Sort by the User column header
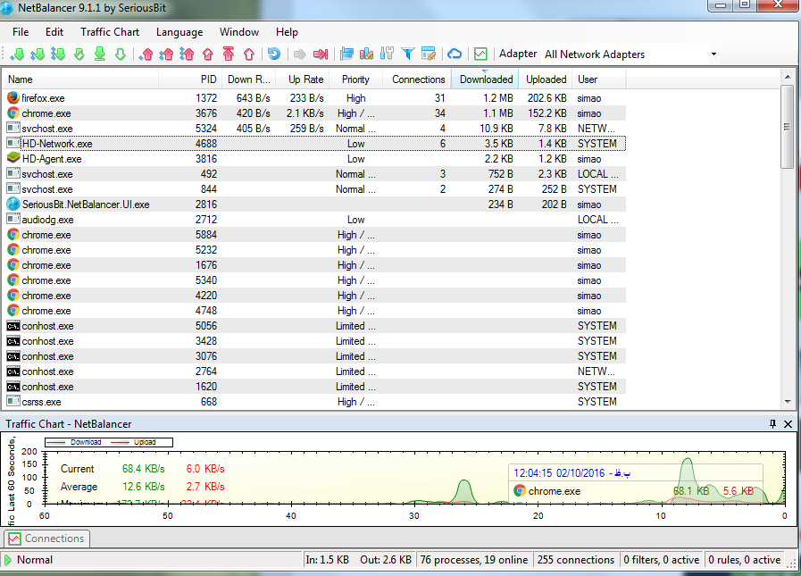The height and width of the screenshot is (576, 801). pyautogui.click(x=600, y=79)
